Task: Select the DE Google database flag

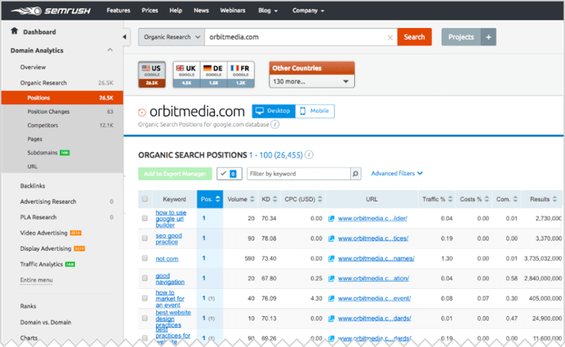Action: pos(213,75)
